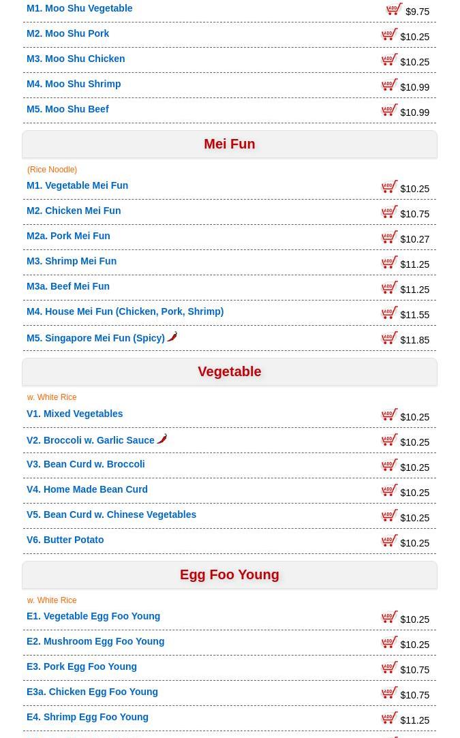This screenshot has width=460, height=738.
Task: Add House Mei Fun to the cart
Action: (x=389, y=312)
